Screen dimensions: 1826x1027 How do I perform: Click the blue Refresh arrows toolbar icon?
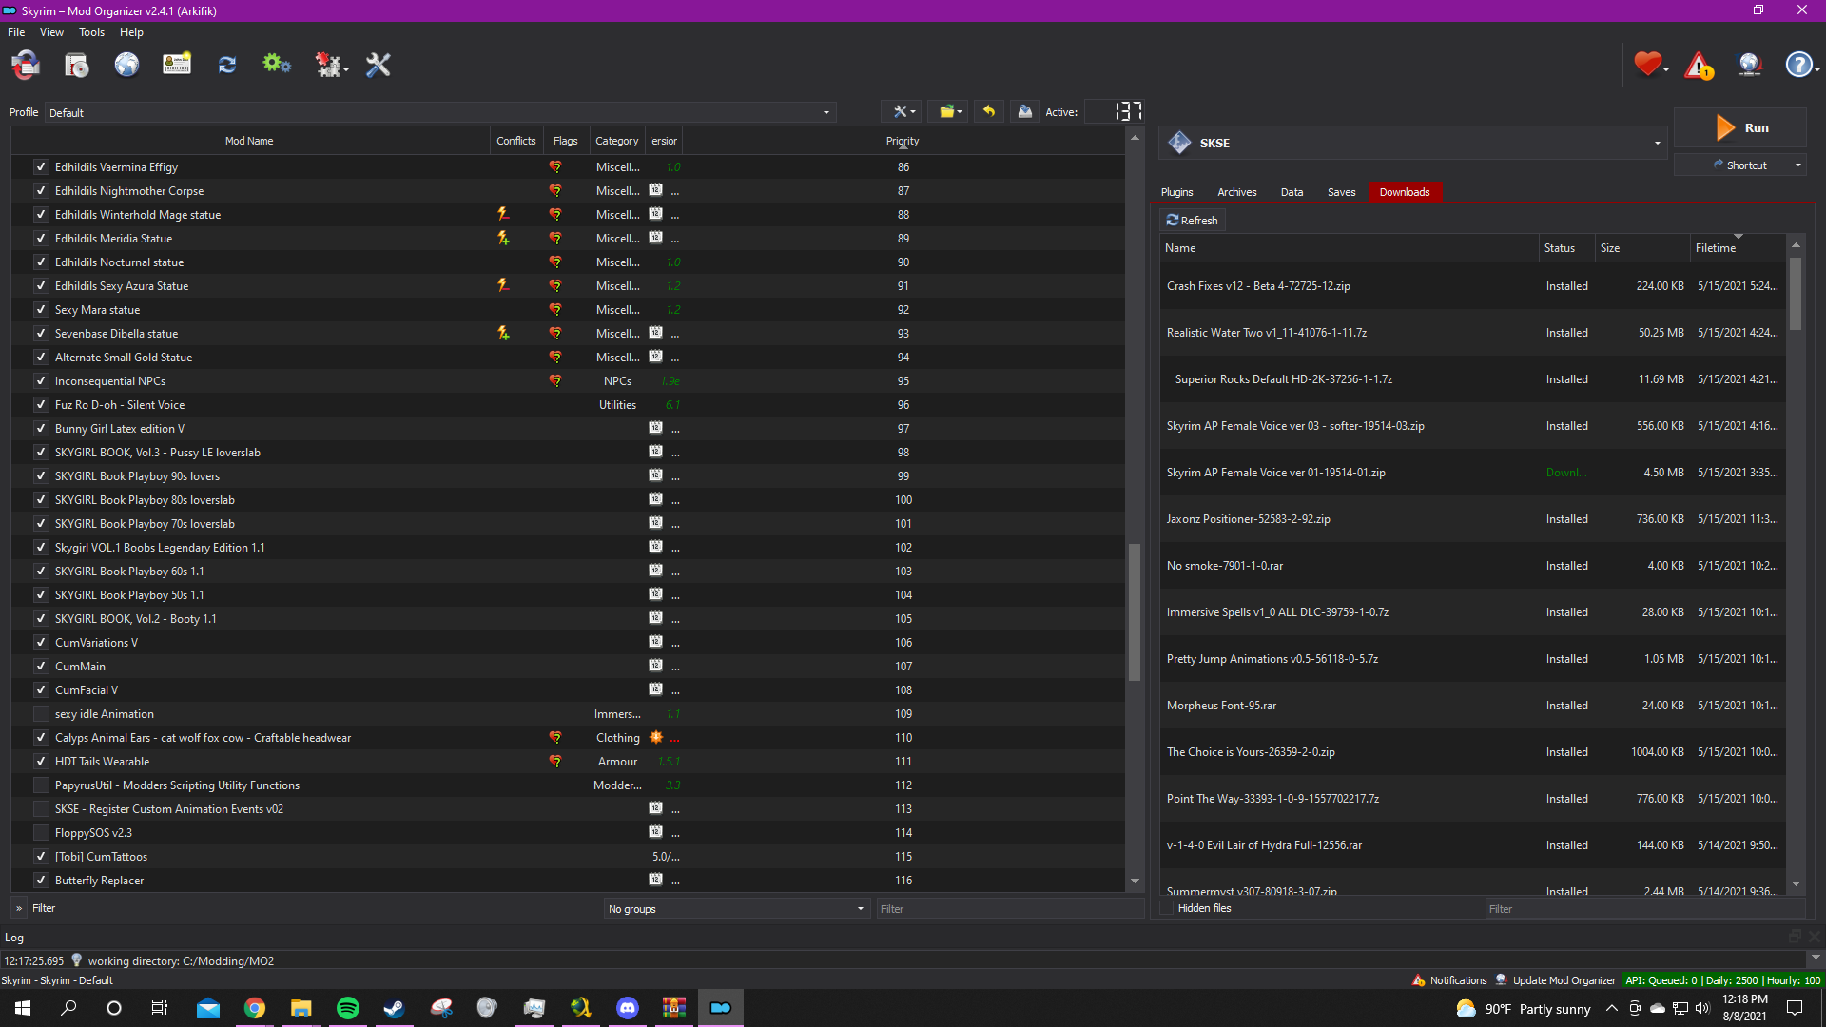[x=226, y=65]
